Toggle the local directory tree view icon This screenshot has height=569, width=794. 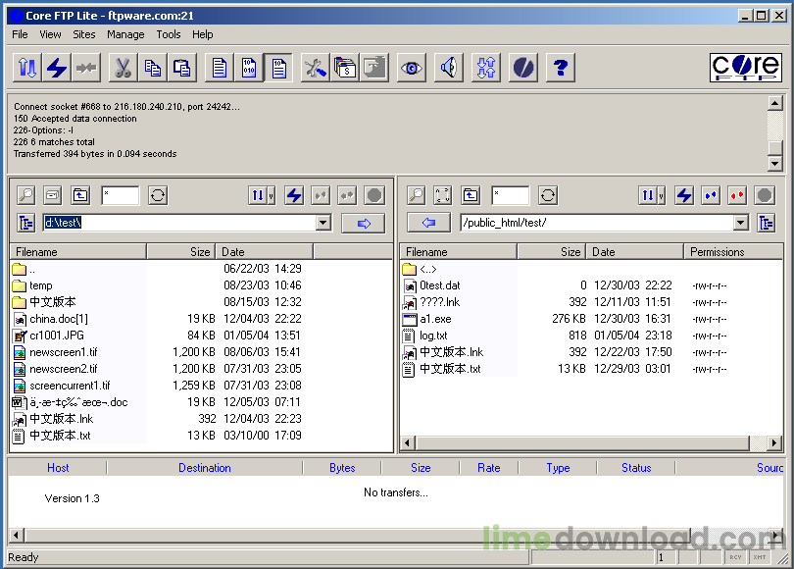[x=26, y=223]
